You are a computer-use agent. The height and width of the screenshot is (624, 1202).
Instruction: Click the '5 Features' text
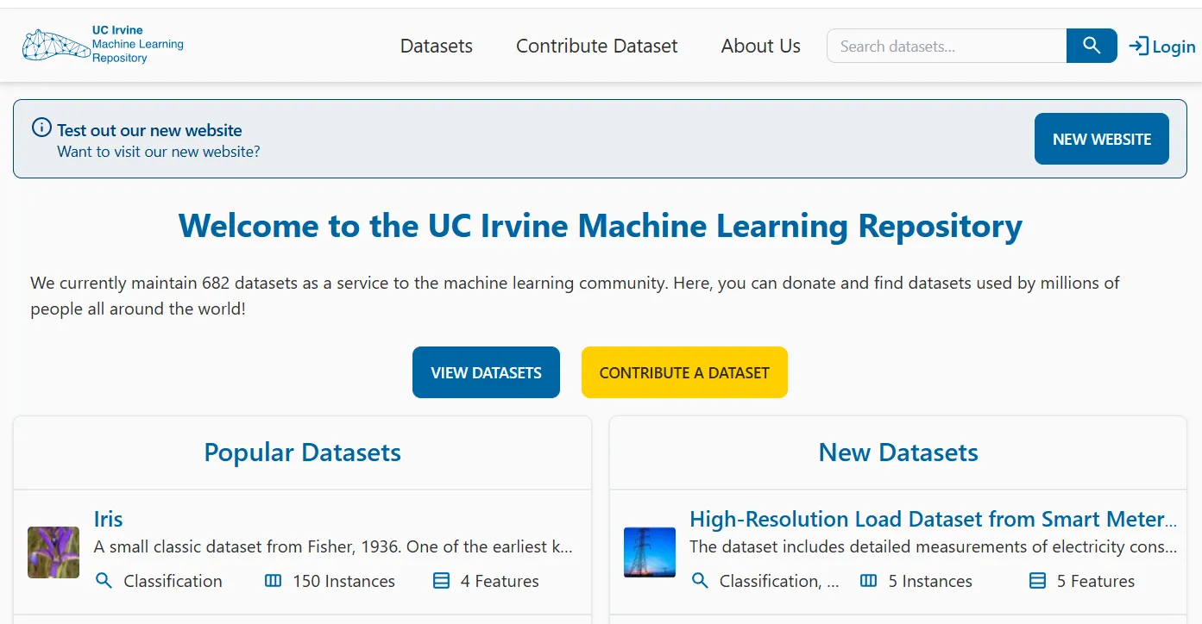tap(1096, 581)
